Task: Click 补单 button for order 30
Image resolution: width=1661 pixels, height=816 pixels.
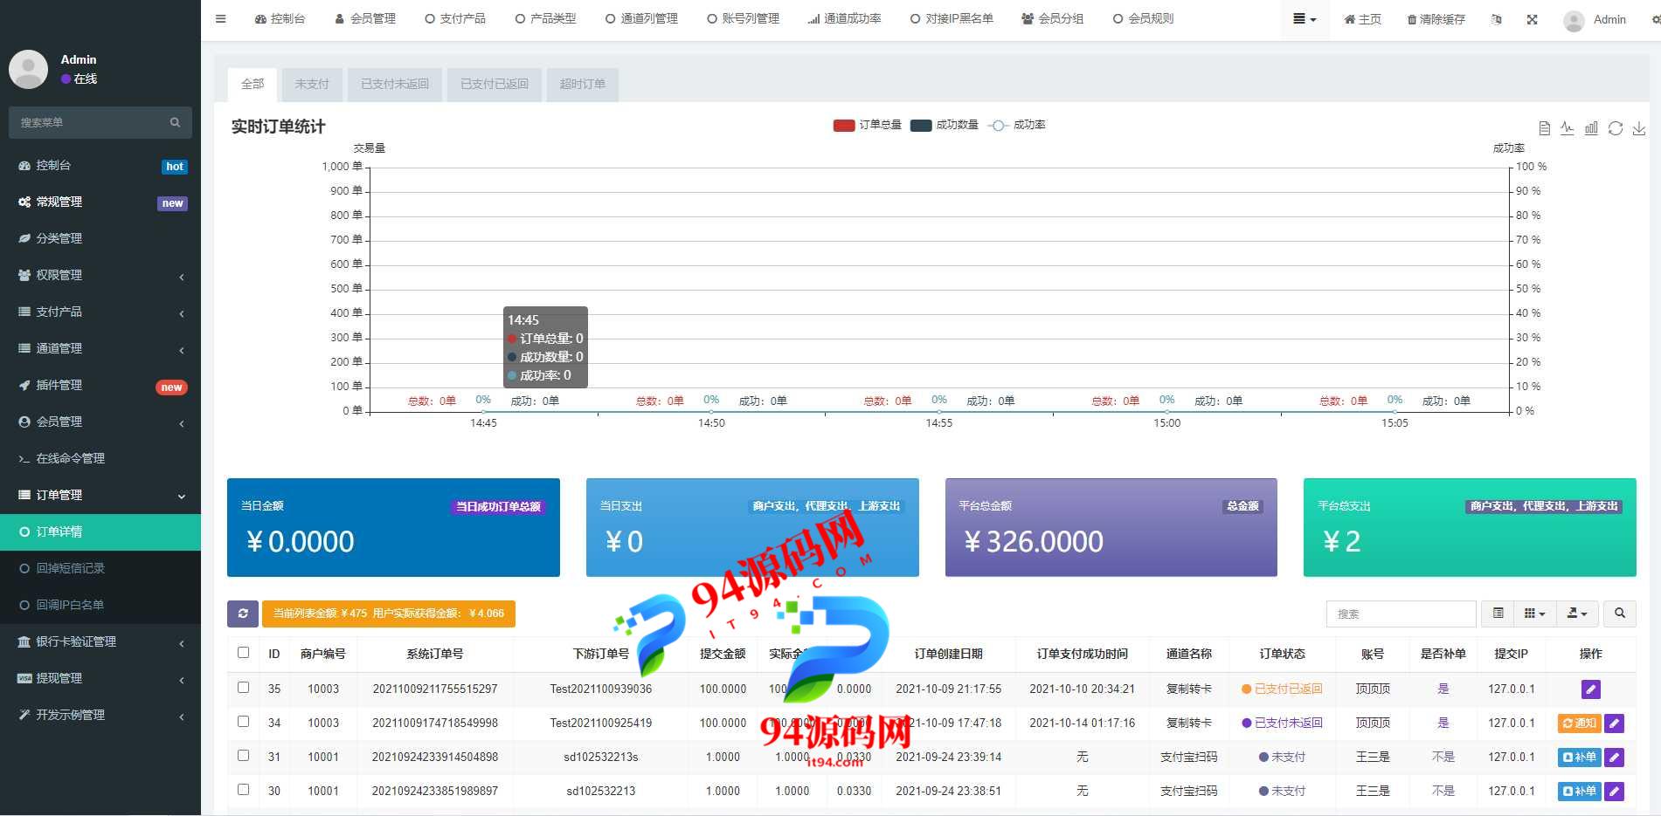Action: coord(1580,792)
